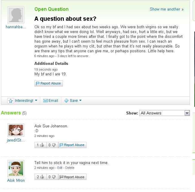The image size is (195, 192).
Task: Click the Interesting star icon
Action: (11, 101)
